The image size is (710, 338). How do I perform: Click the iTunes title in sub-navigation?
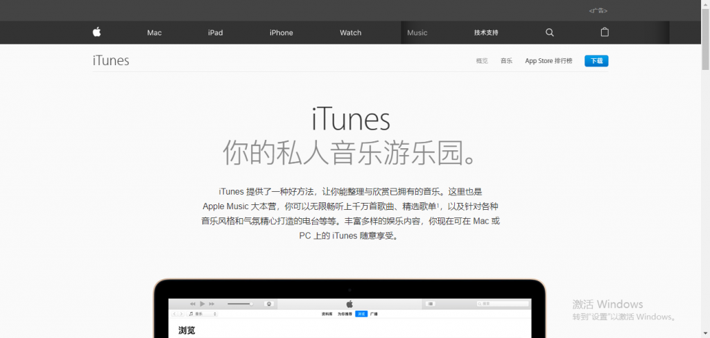coord(111,61)
